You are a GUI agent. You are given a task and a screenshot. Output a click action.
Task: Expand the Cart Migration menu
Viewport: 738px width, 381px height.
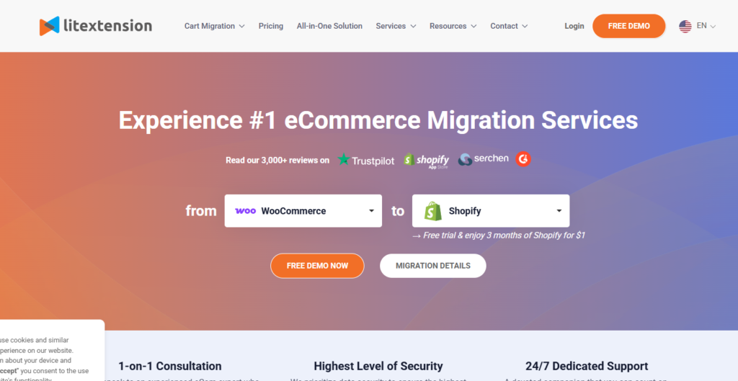point(214,26)
